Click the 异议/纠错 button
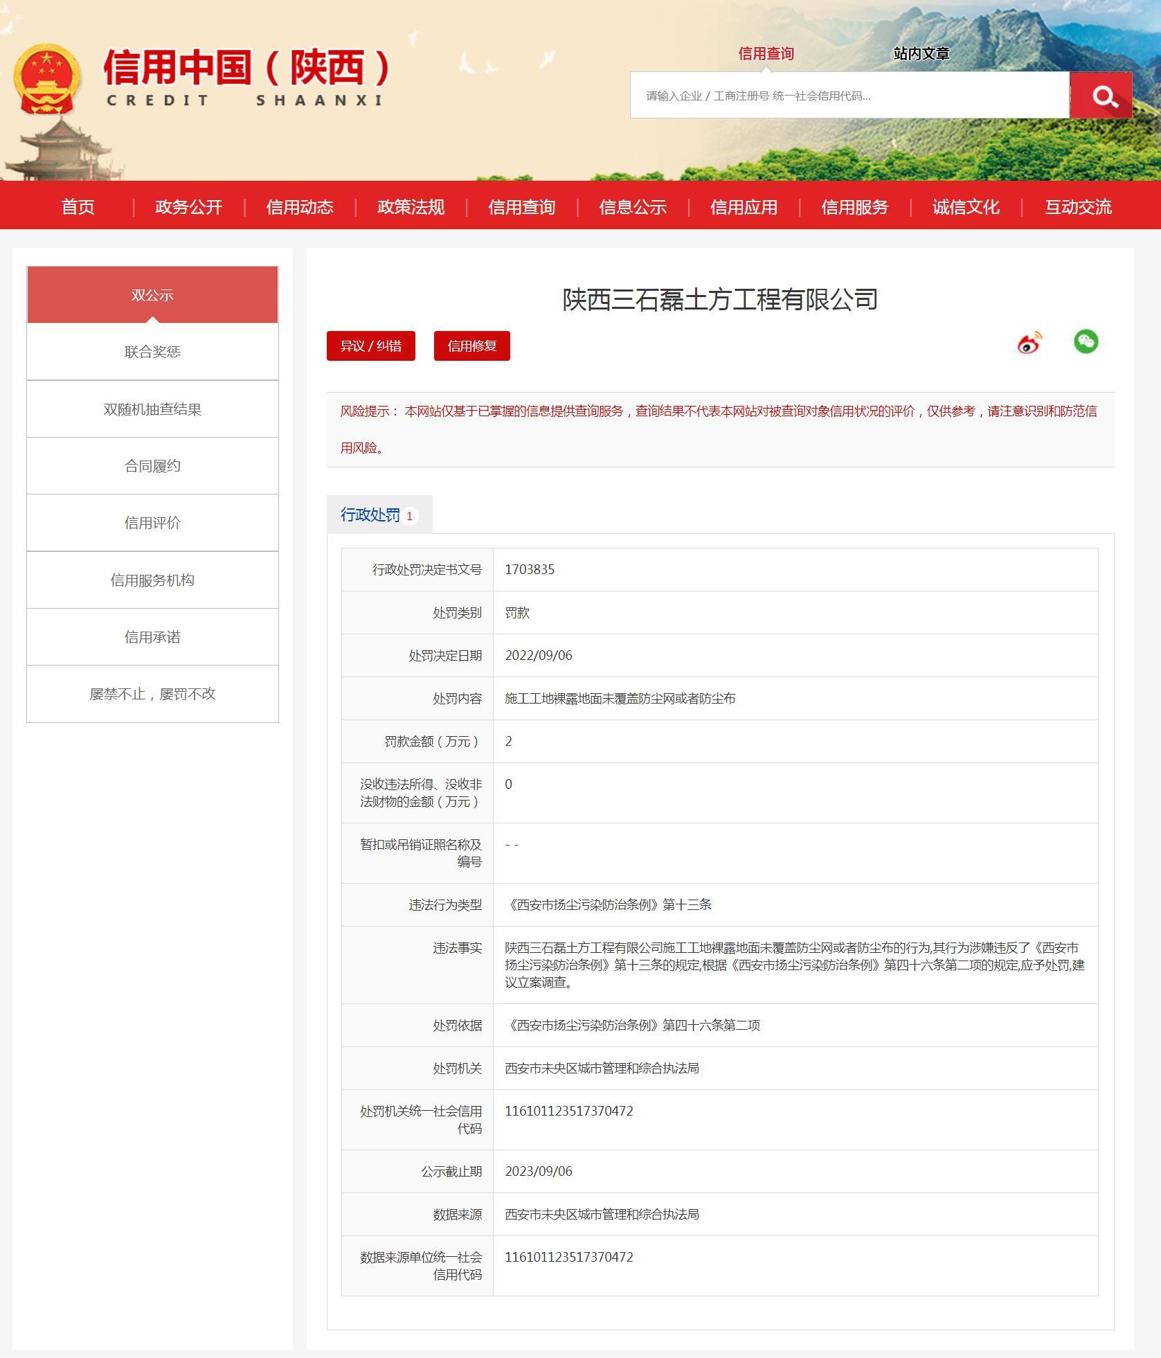 pos(370,346)
